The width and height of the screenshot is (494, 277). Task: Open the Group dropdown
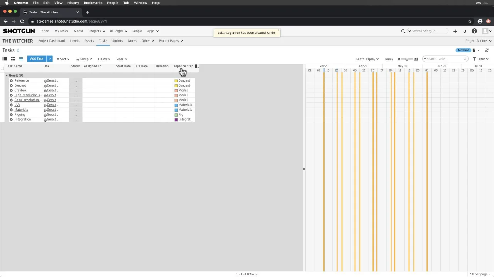pos(84,59)
